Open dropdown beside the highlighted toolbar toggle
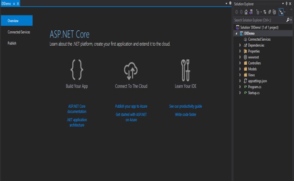The image size is (294, 181). pos(285,12)
